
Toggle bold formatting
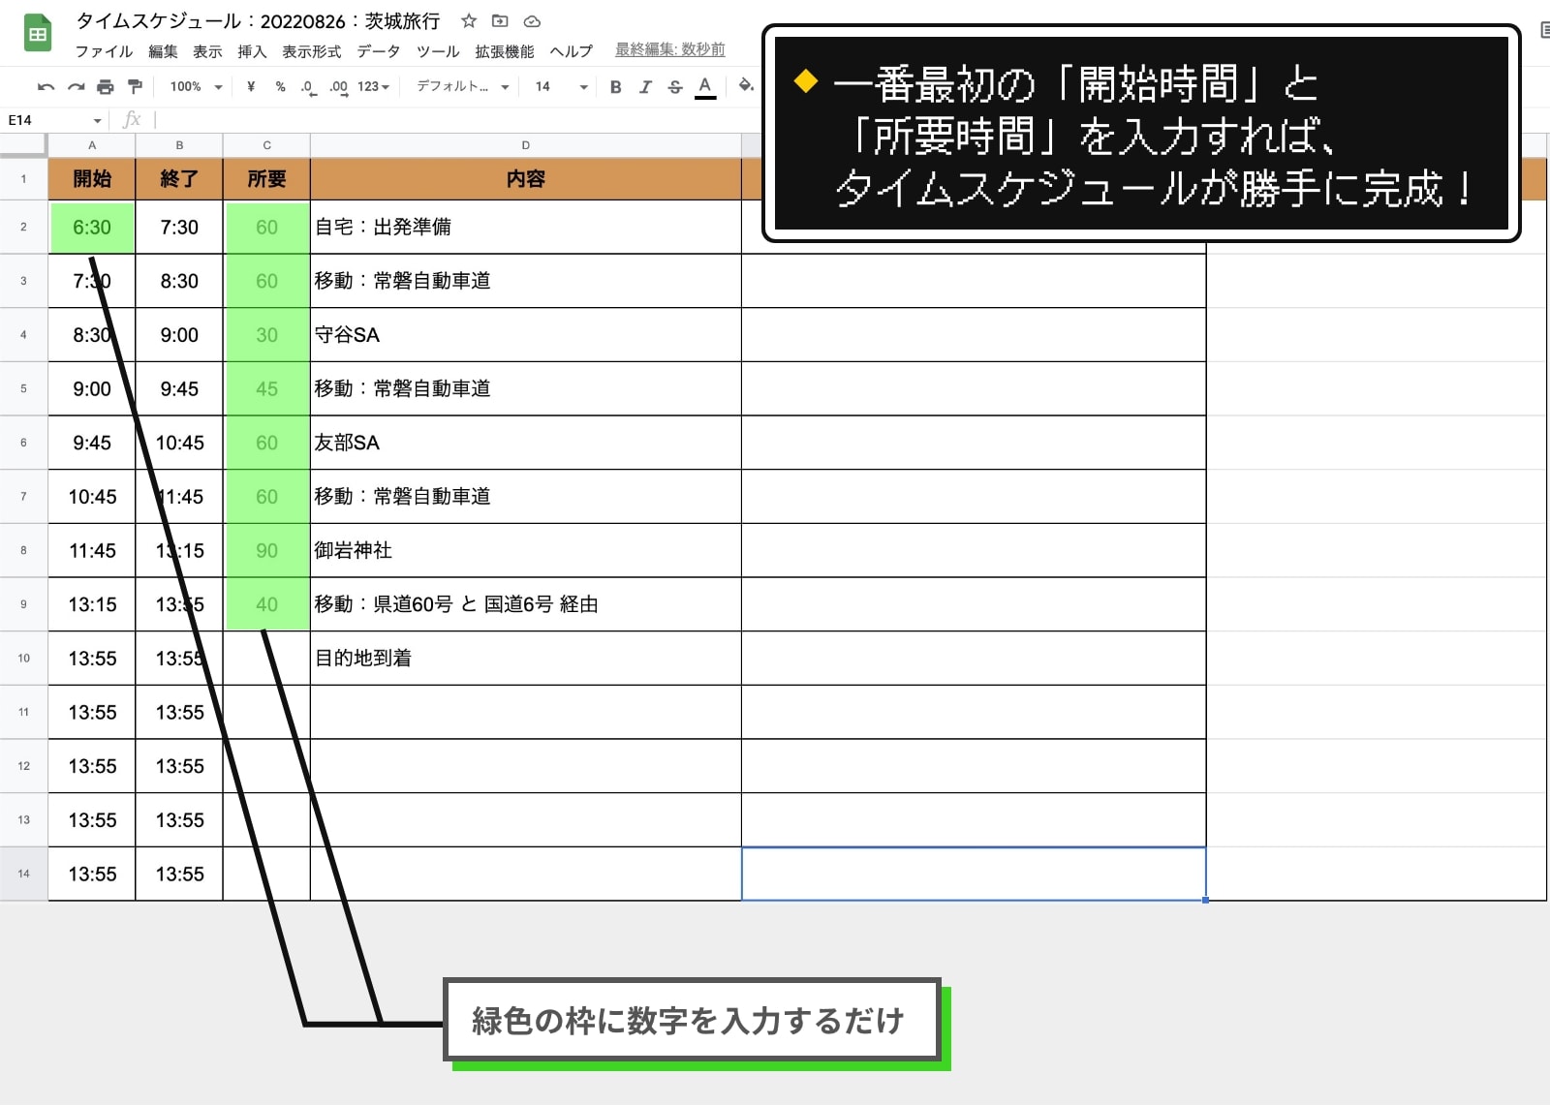click(x=615, y=87)
